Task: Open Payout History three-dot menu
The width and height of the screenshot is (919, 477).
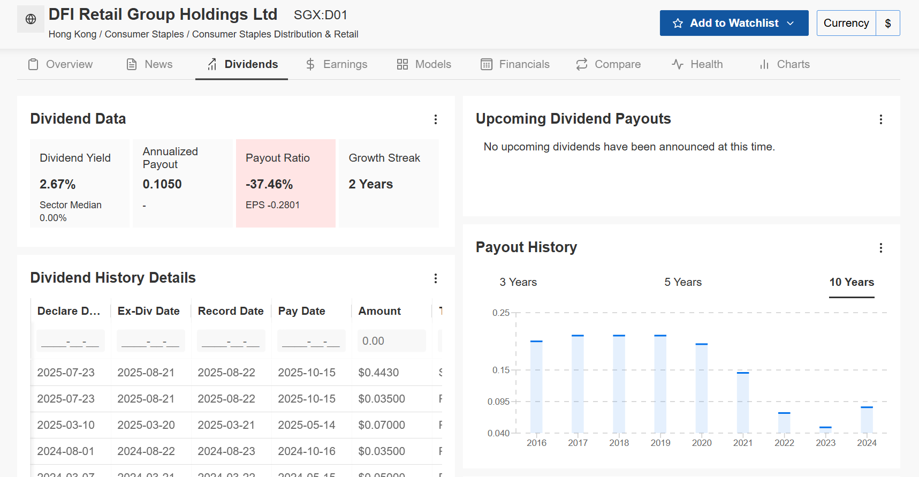Action: click(881, 248)
